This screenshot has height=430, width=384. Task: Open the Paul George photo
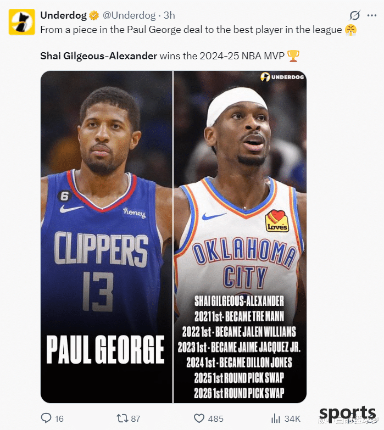pos(107,237)
